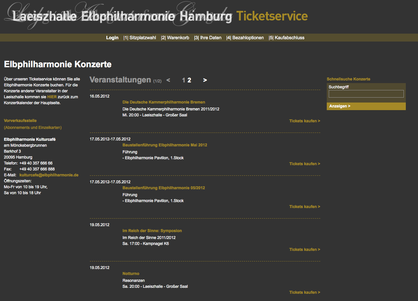The width and height of the screenshot is (418, 301).
Task: Open step 1 Sitzplatzwahl
Action: click(140, 38)
